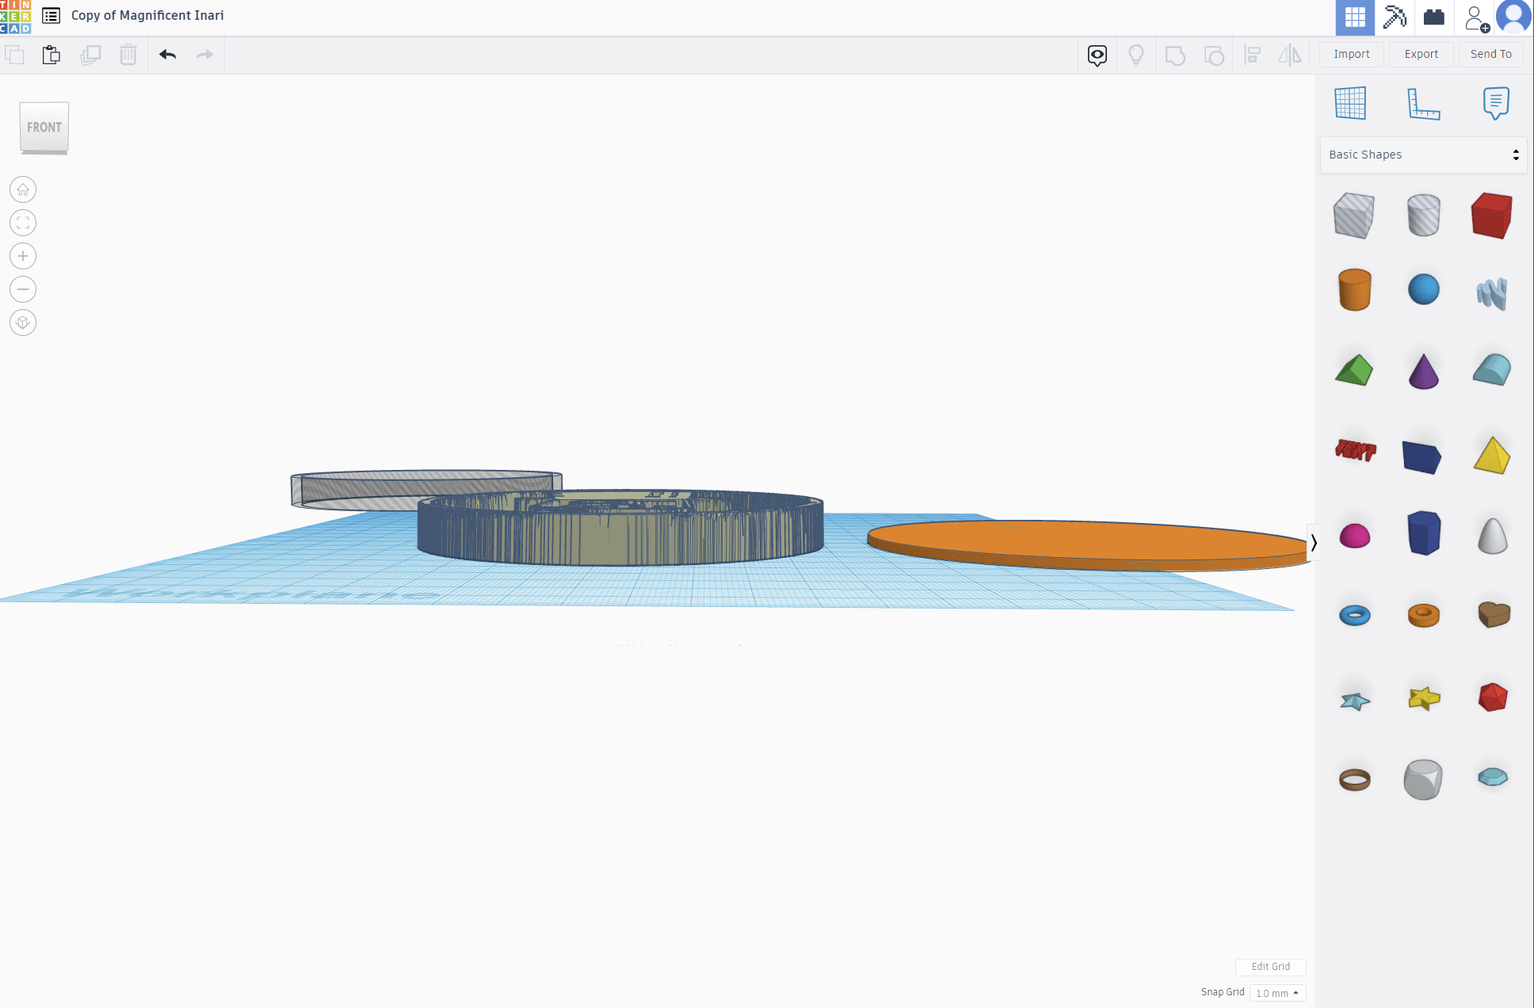Click the Edit Grid button
The width and height of the screenshot is (1534, 1008).
pyautogui.click(x=1270, y=967)
